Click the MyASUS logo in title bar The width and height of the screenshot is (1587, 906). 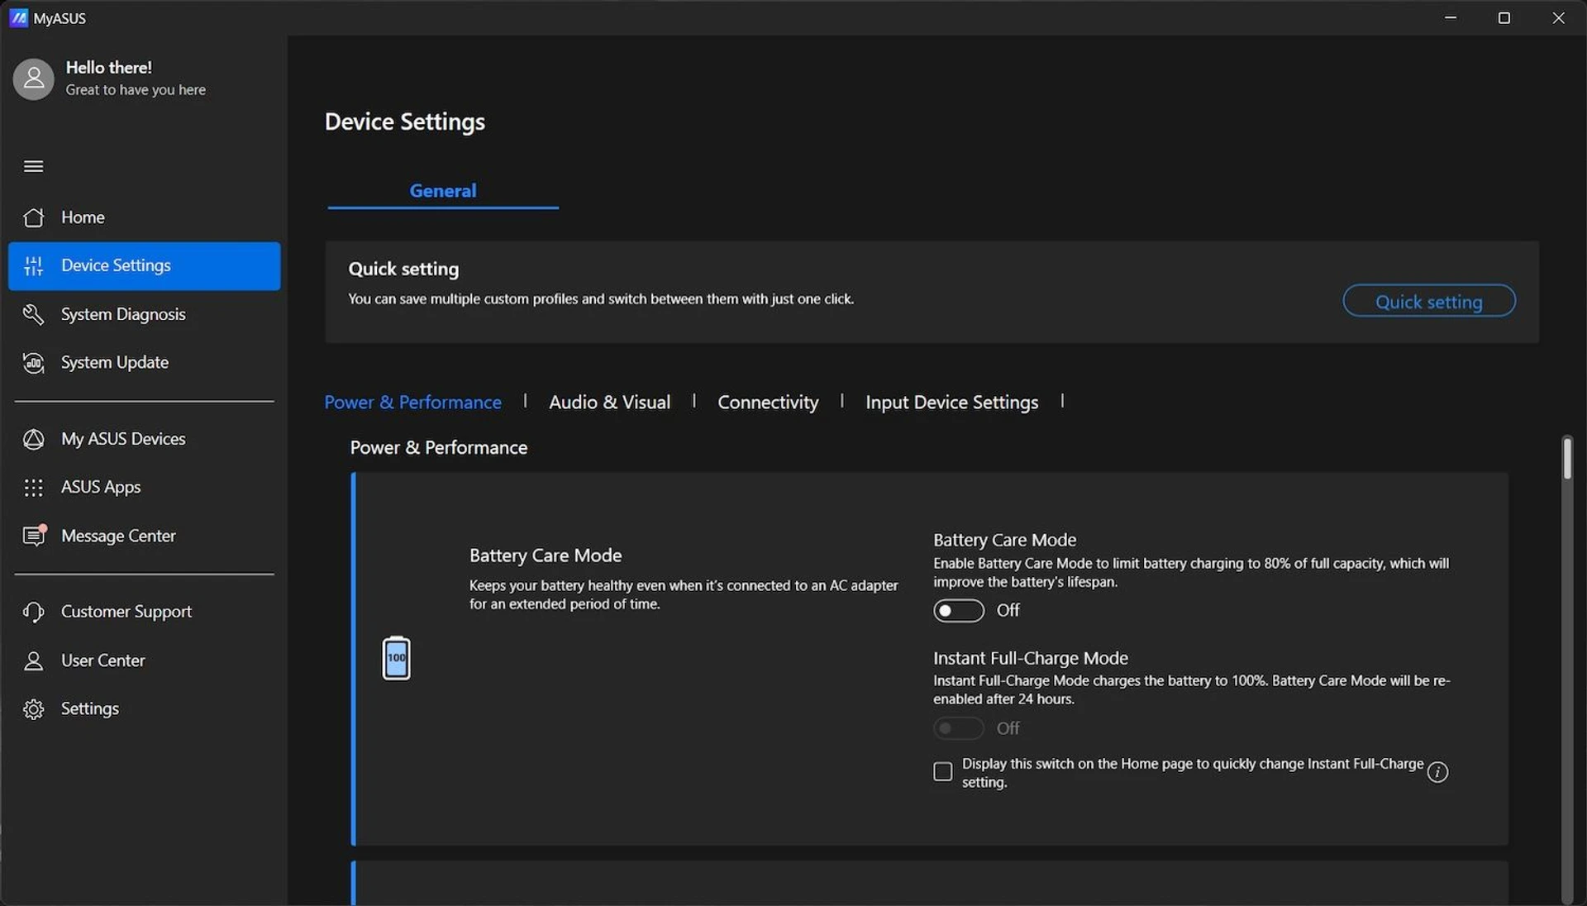[x=18, y=17]
